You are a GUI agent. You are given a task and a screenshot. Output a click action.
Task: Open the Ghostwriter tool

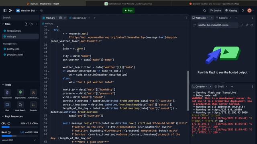click(7, 94)
